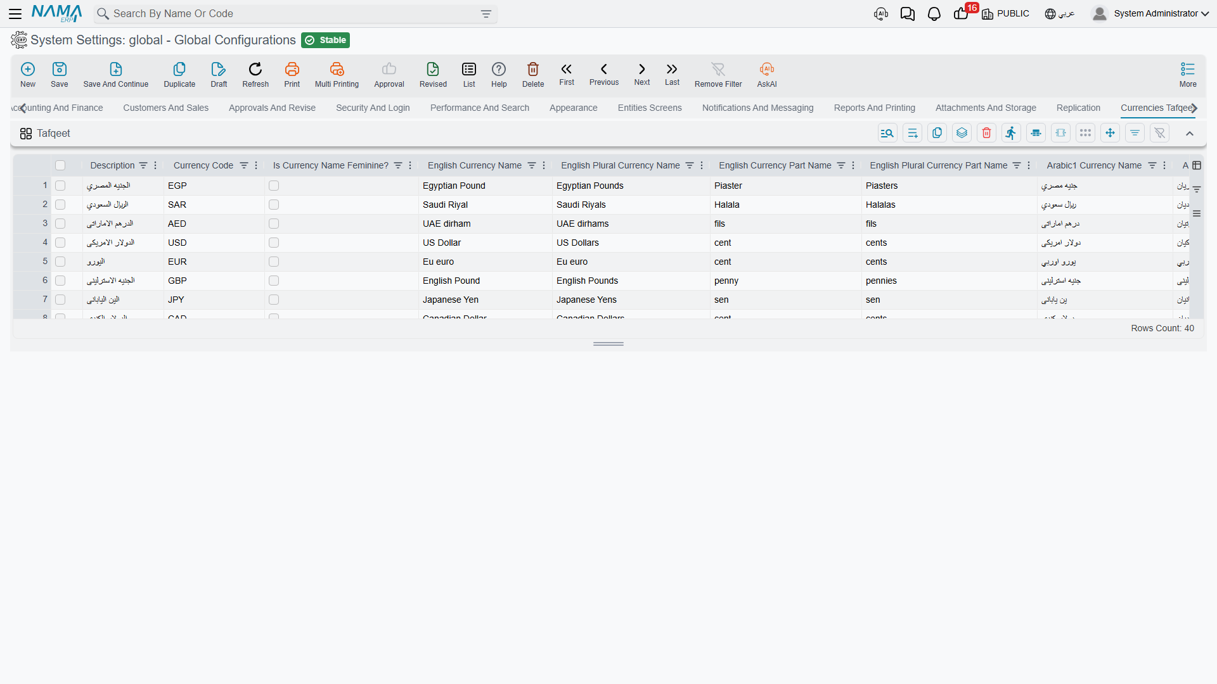Save as Draft
Viewport: 1217px width, 684px height.
[219, 75]
